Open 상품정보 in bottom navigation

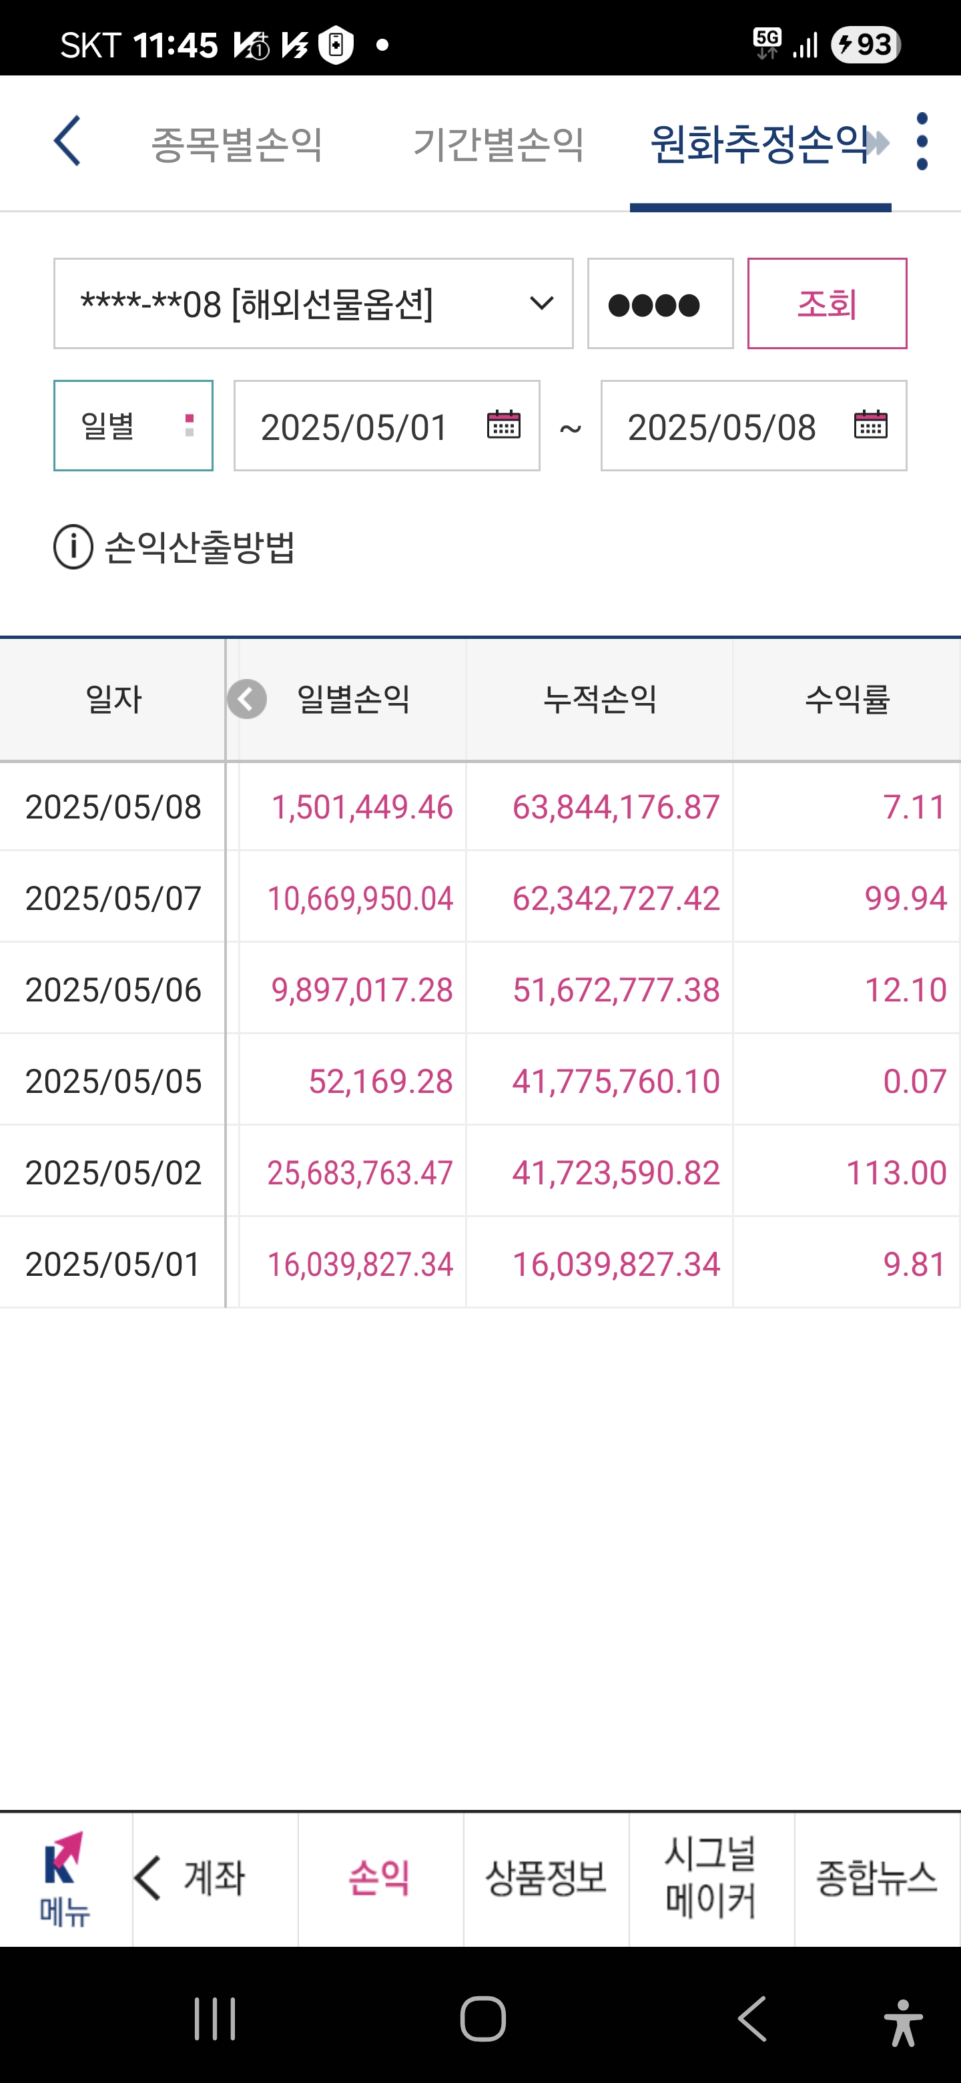pos(547,1879)
